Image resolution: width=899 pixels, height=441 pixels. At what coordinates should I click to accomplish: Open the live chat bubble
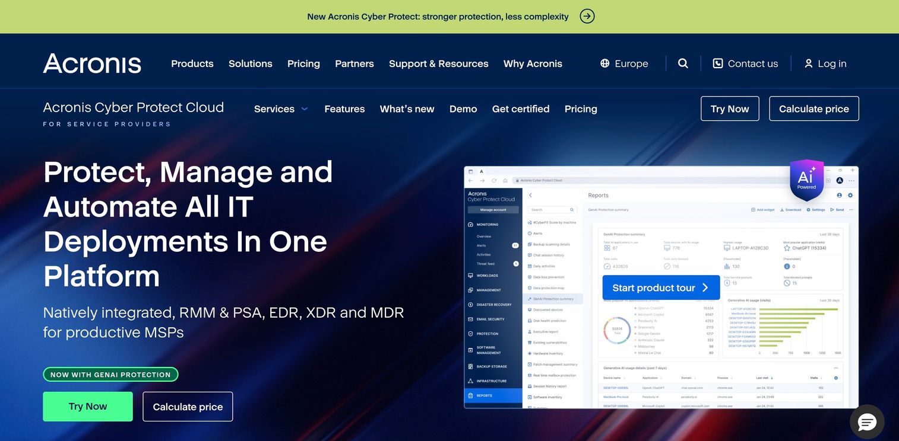tap(867, 422)
